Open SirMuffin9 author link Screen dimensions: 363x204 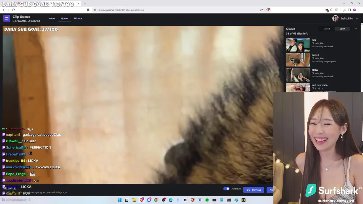point(34,21)
